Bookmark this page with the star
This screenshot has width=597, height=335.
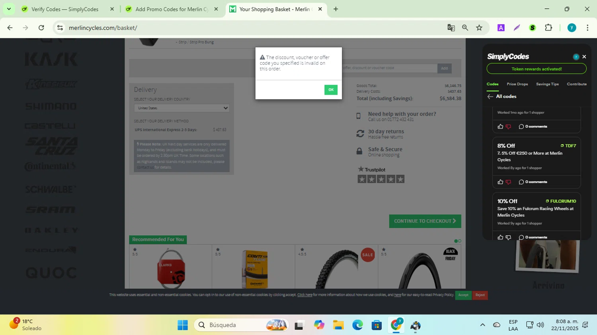coord(479,28)
